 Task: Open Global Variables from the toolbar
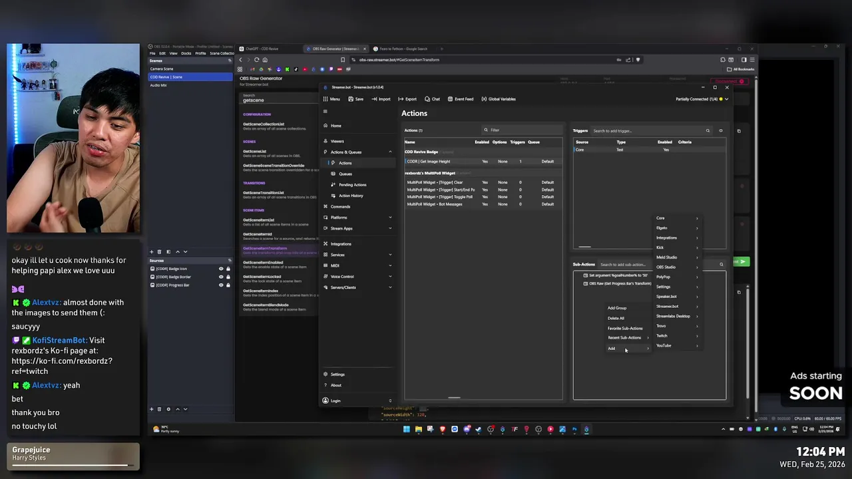[x=499, y=99]
